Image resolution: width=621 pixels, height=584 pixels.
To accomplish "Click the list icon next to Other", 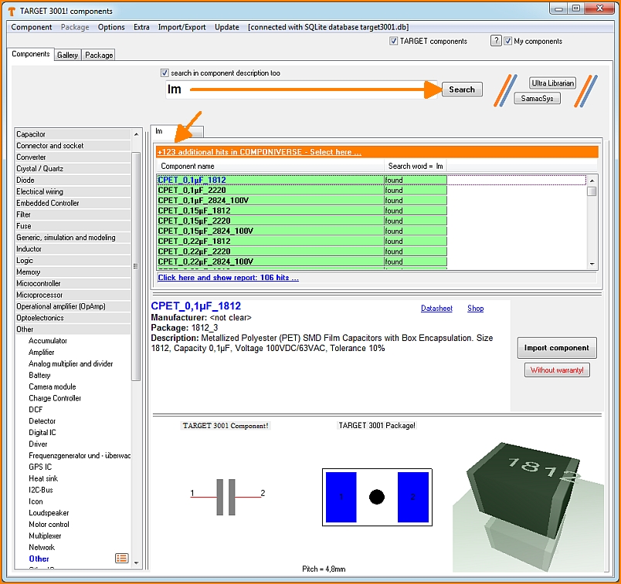I will (x=121, y=558).
